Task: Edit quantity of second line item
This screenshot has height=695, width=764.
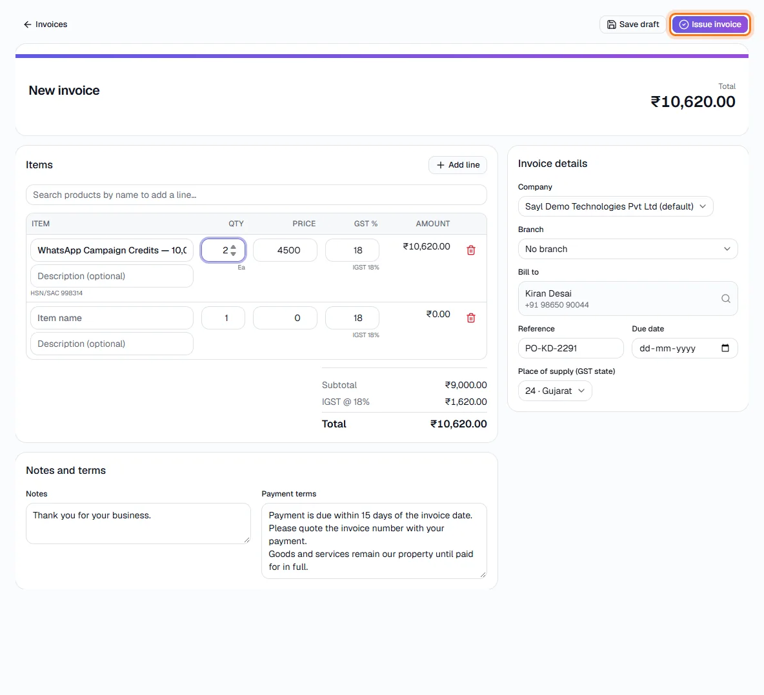Action: click(223, 318)
